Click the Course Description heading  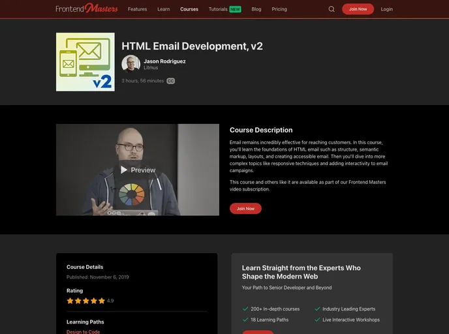pos(261,130)
